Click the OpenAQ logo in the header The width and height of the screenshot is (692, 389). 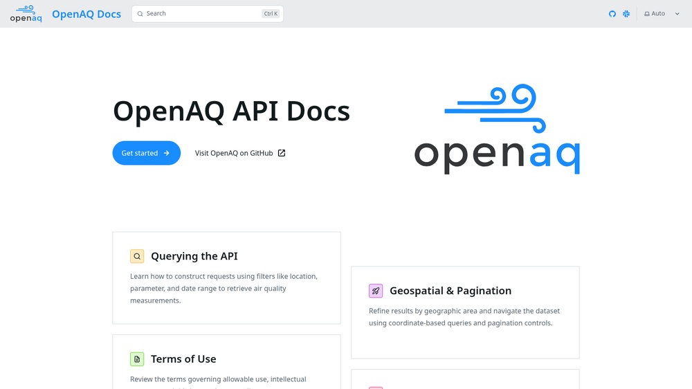(26, 14)
